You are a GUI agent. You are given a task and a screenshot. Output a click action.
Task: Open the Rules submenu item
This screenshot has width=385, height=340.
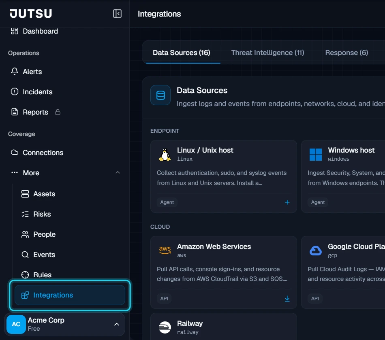tap(42, 275)
